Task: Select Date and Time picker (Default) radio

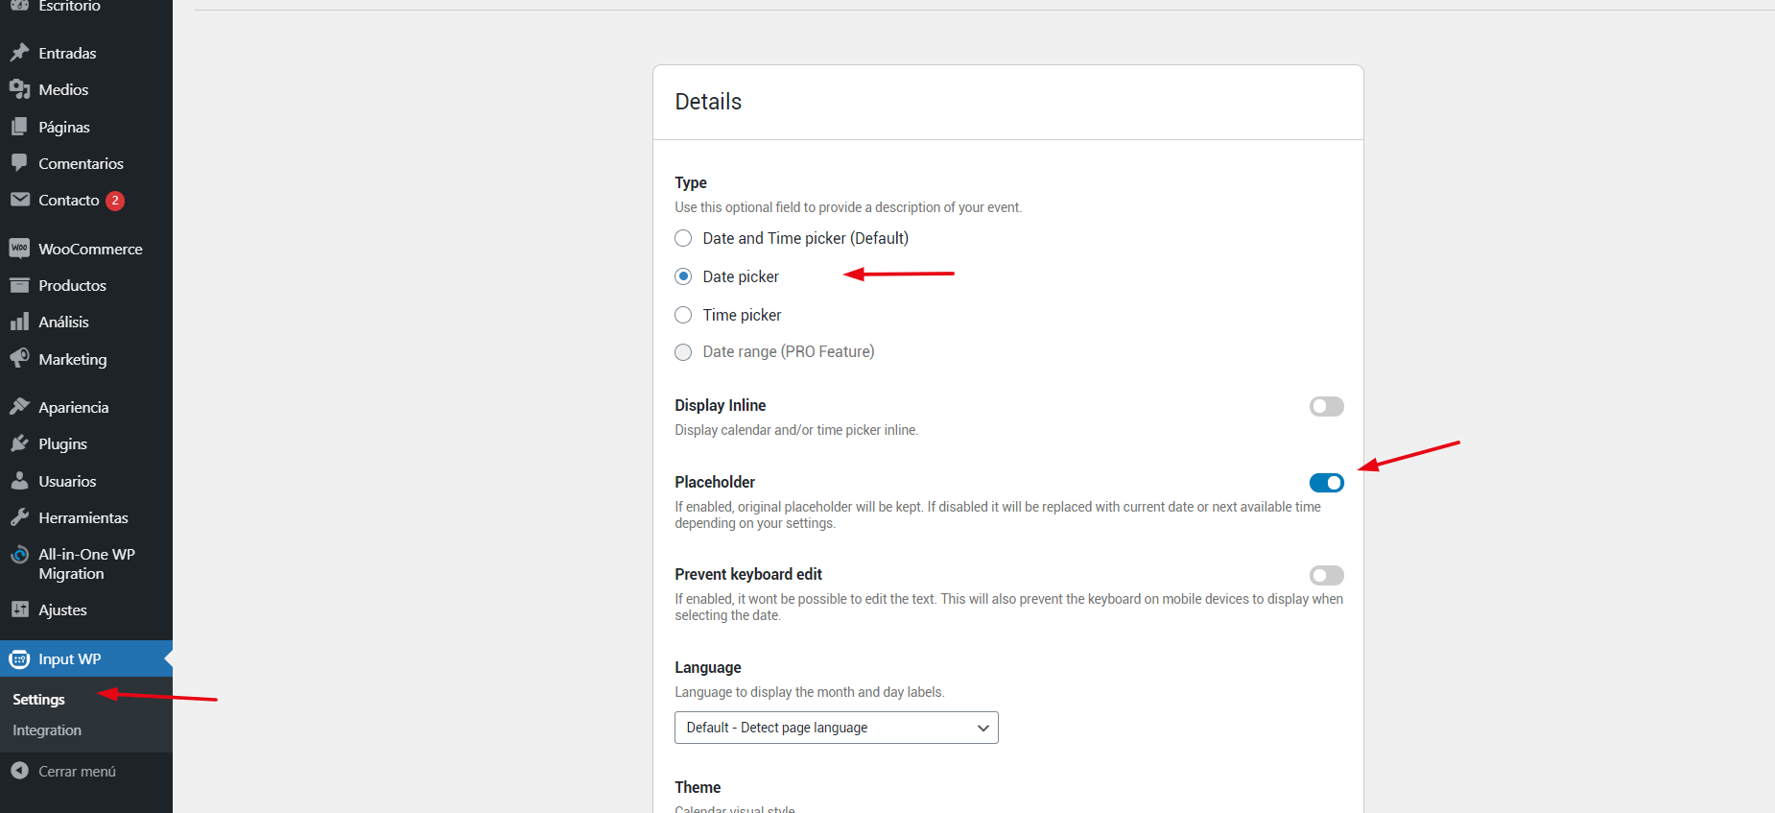Action: tap(683, 238)
